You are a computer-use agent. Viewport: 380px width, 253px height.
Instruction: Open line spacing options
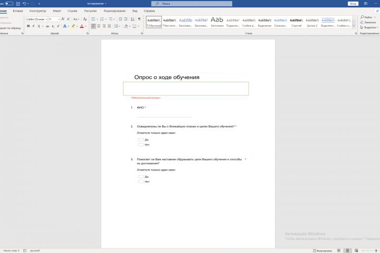click(x=116, y=26)
